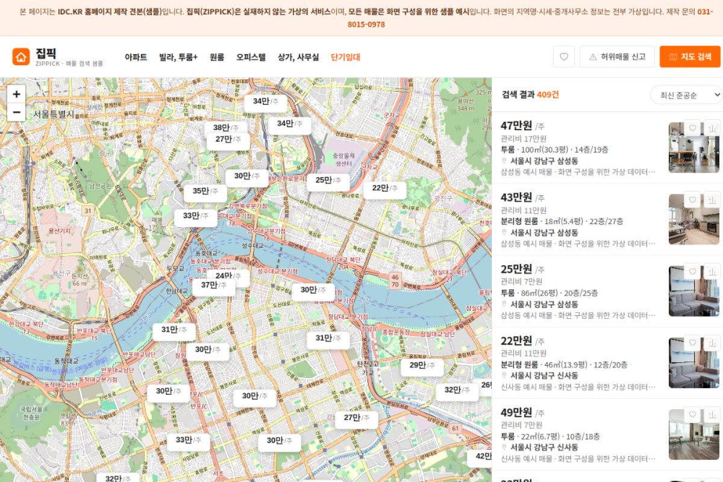This screenshot has width=723, height=482.
Task: Click '관리비 17만원' on the 47만원 listing
Action: point(524,139)
